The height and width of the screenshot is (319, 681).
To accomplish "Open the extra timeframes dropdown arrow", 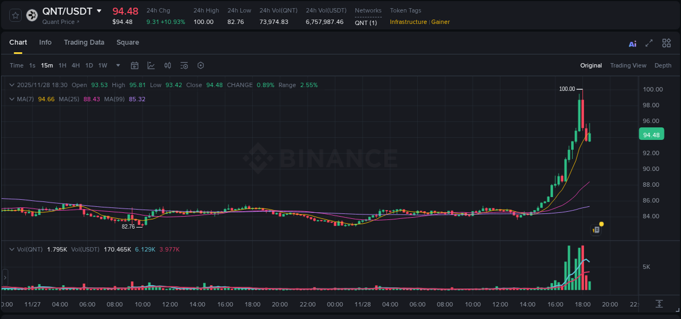I will point(117,65).
